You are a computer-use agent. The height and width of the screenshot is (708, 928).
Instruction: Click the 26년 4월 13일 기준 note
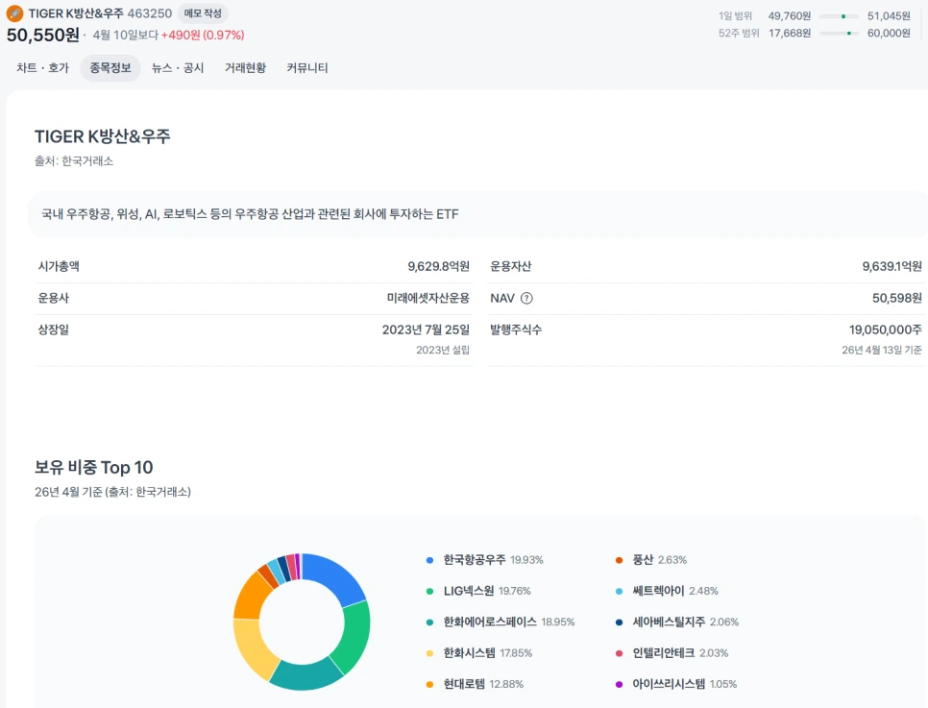pyautogui.click(x=882, y=350)
